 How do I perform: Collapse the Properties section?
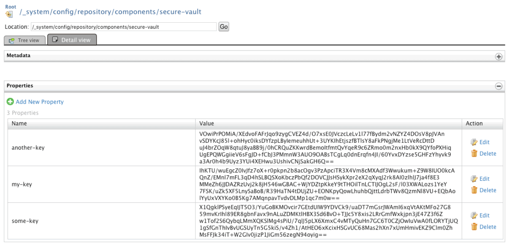[498, 86]
